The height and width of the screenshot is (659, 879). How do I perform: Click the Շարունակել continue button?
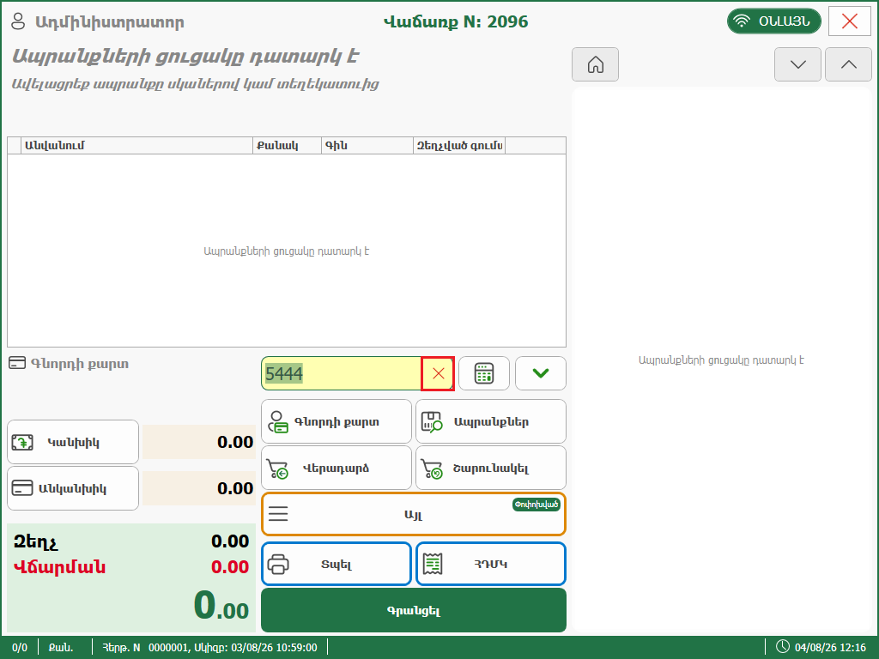coord(491,468)
